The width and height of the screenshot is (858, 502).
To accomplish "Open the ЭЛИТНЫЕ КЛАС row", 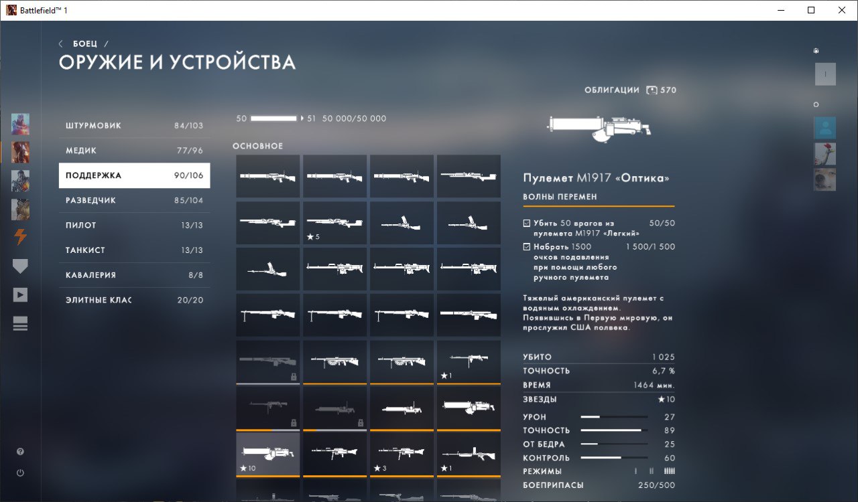I will [134, 300].
